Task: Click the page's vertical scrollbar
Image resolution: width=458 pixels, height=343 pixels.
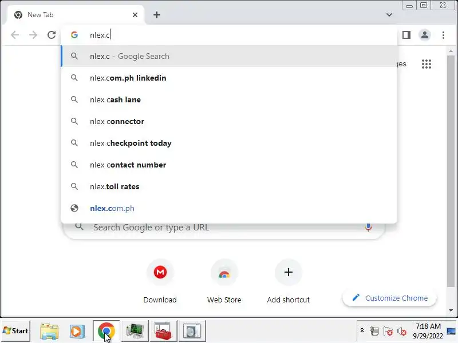Action: pos(451,170)
